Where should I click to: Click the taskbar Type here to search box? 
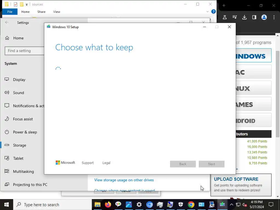(x=52, y=205)
